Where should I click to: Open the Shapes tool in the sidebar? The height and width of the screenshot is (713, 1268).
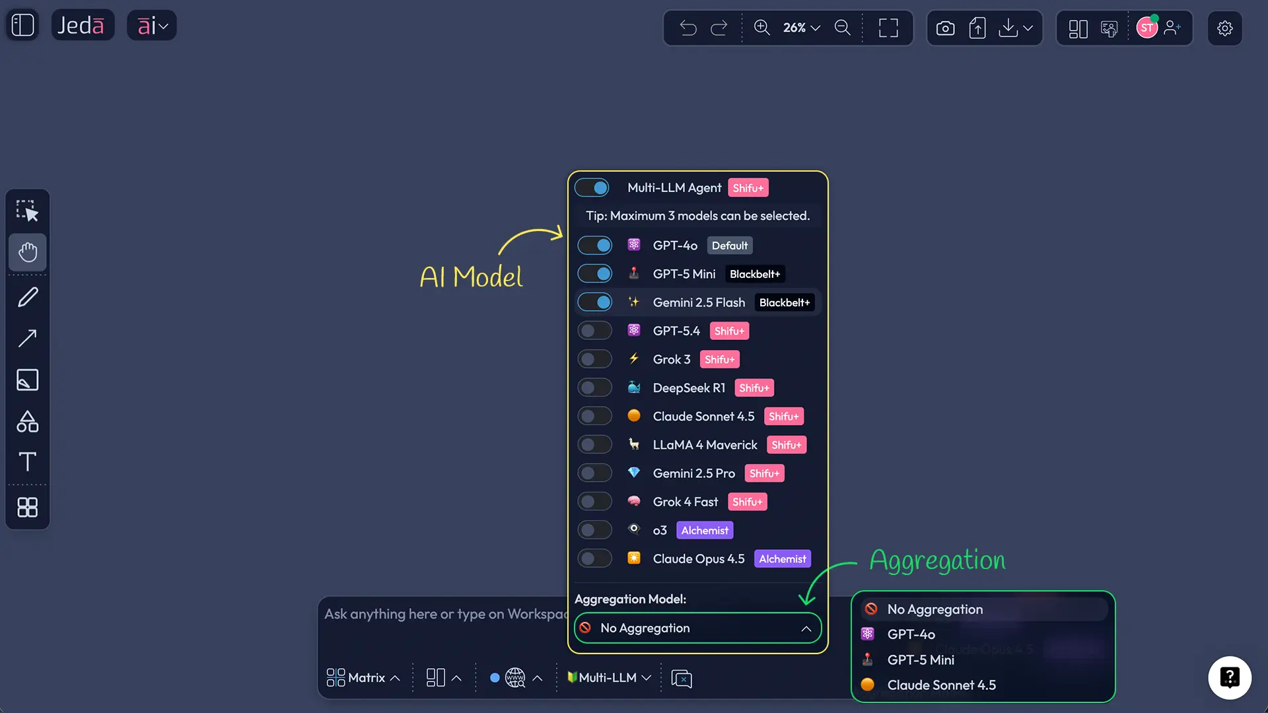(27, 422)
